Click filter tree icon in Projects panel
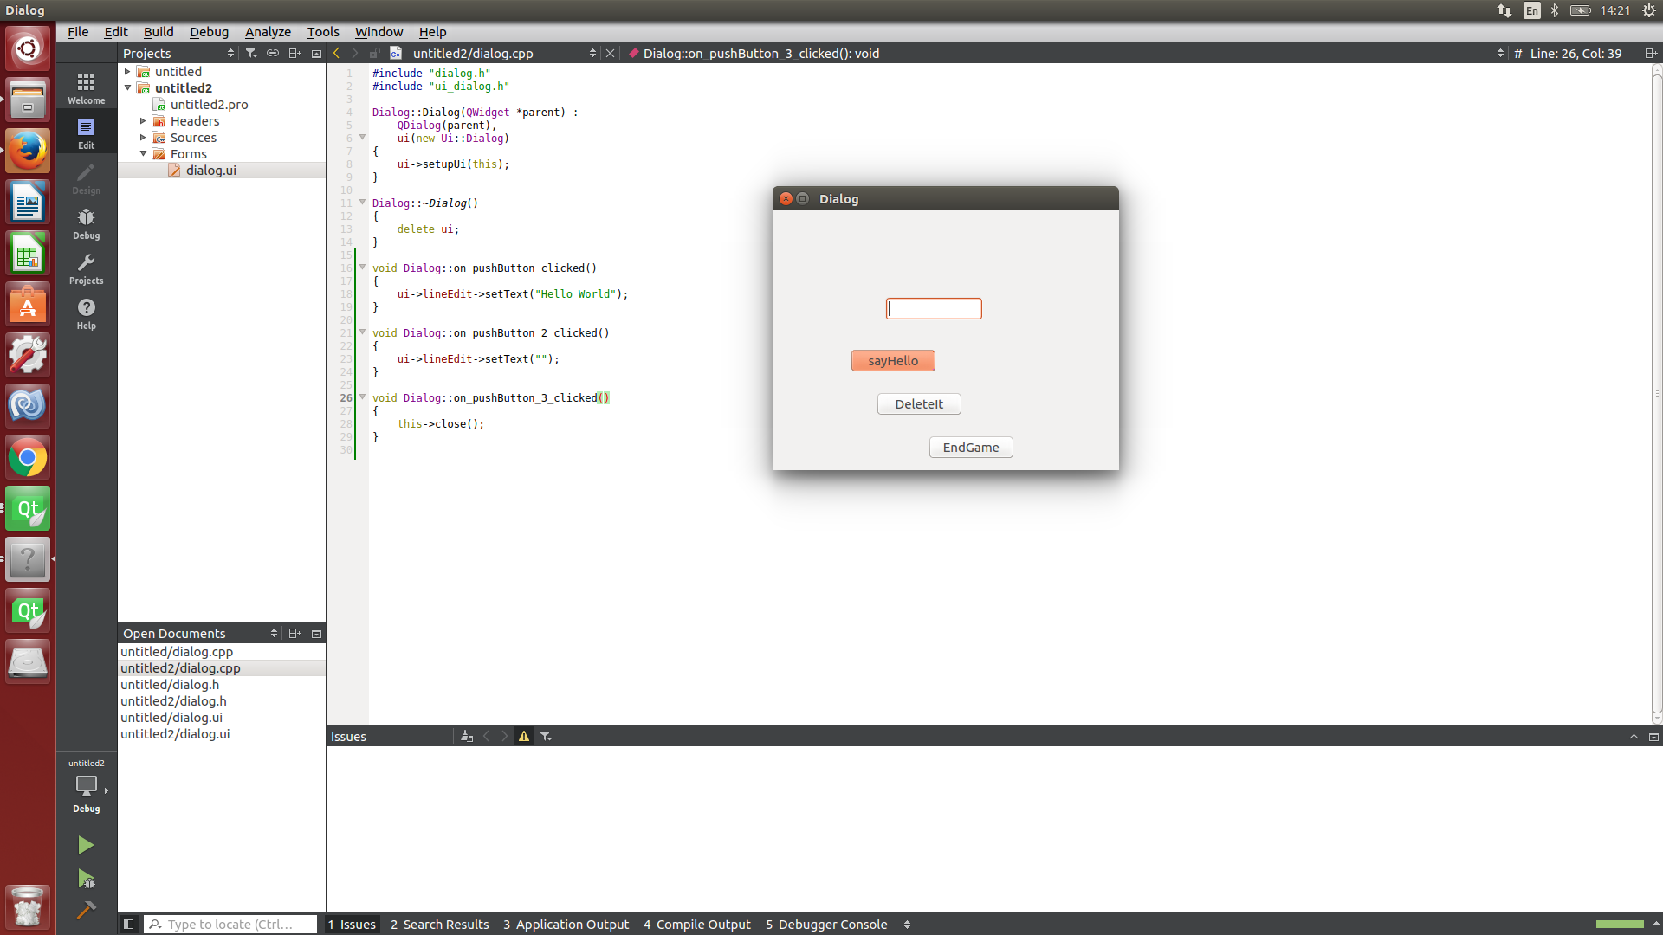Viewport: 1663px width, 935px height. pyautogui.click(x=251, y=54)
